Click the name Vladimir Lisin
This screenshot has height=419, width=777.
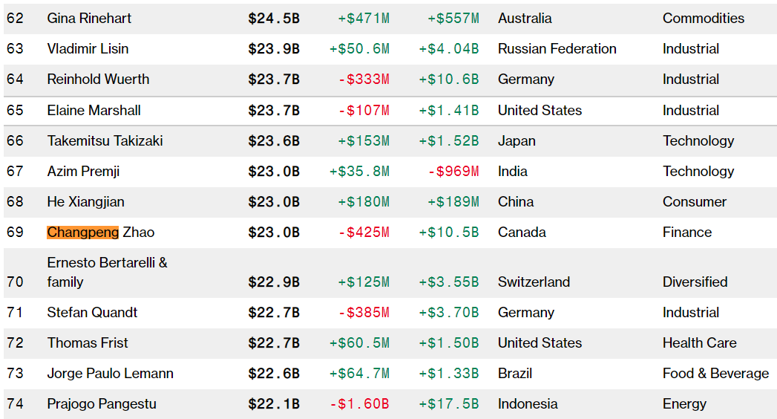pos(88,48)
